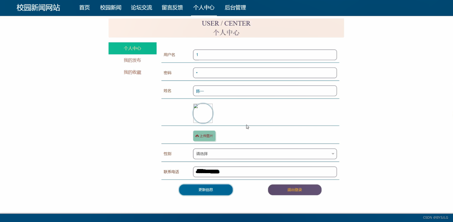Screen dimensions: 453x222
Task: Click the cloud upload icon on 上传图片
Action: (x=197, y=136)
